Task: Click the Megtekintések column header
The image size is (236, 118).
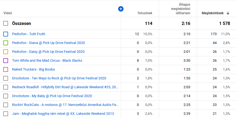Action: [x=213, y=13]
